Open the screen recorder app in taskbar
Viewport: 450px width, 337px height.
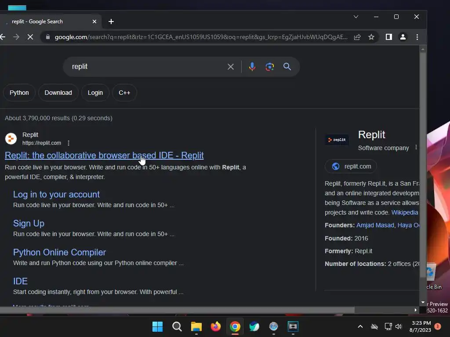tap(293, 326)
